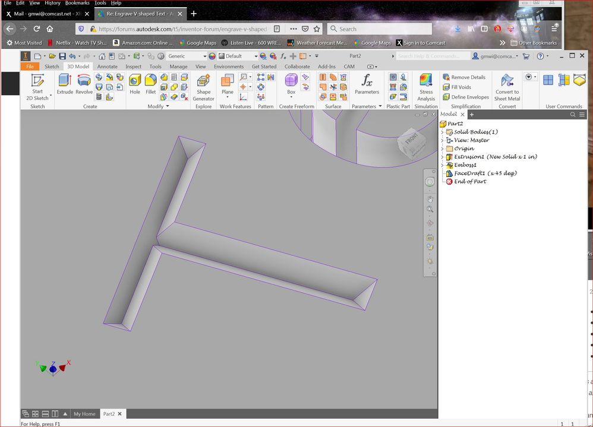Click the Stress Analysis icon
The width and height of the screenshot is (593, 427).
426,88
